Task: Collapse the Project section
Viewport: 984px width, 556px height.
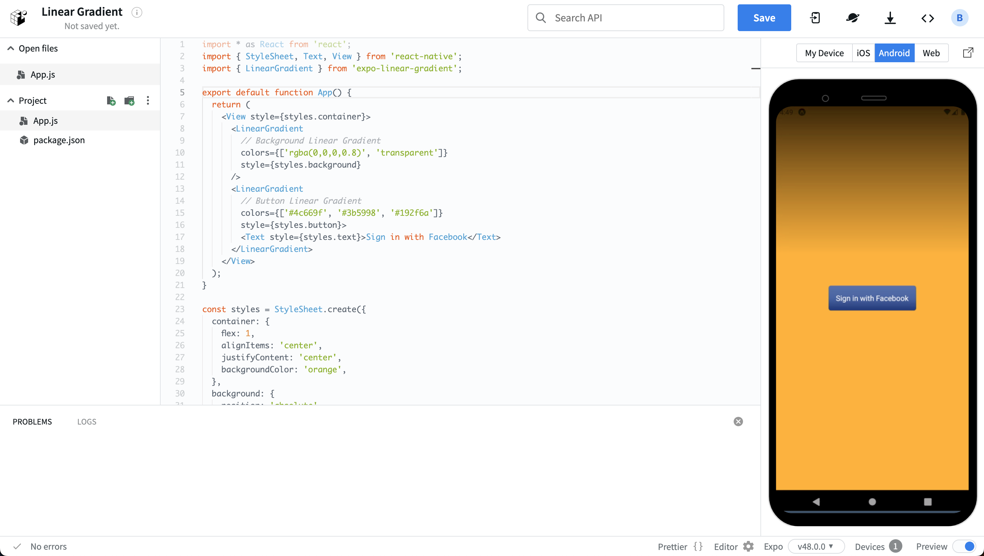Action: click(x=10, y=100)
